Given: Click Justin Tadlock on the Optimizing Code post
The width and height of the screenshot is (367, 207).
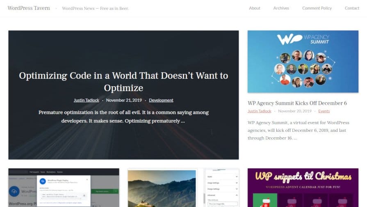Looking at the screenshot, I should pos(87,100).
